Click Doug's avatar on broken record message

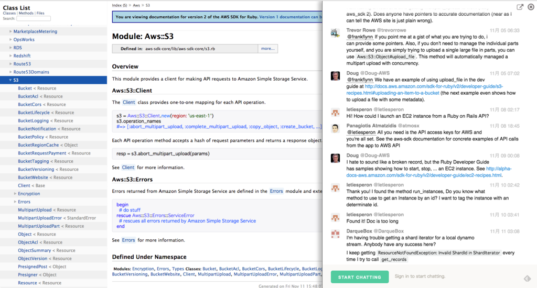coord(335,158)
